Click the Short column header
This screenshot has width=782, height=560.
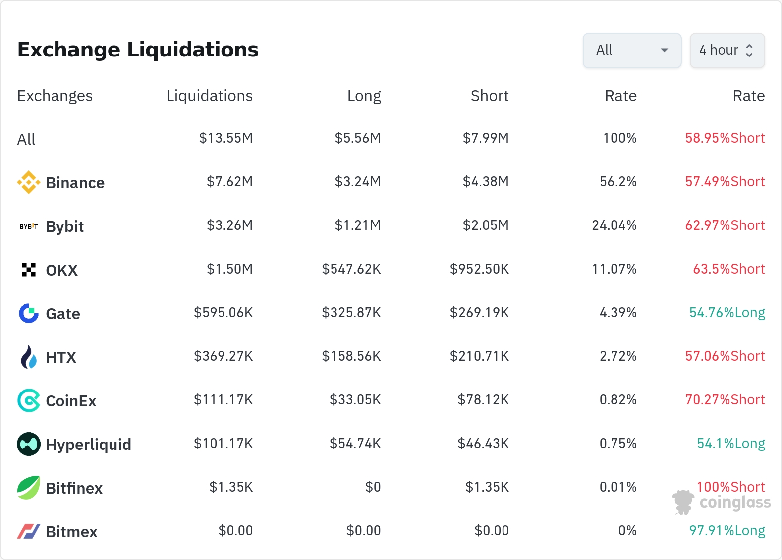[x=489, y=96]
